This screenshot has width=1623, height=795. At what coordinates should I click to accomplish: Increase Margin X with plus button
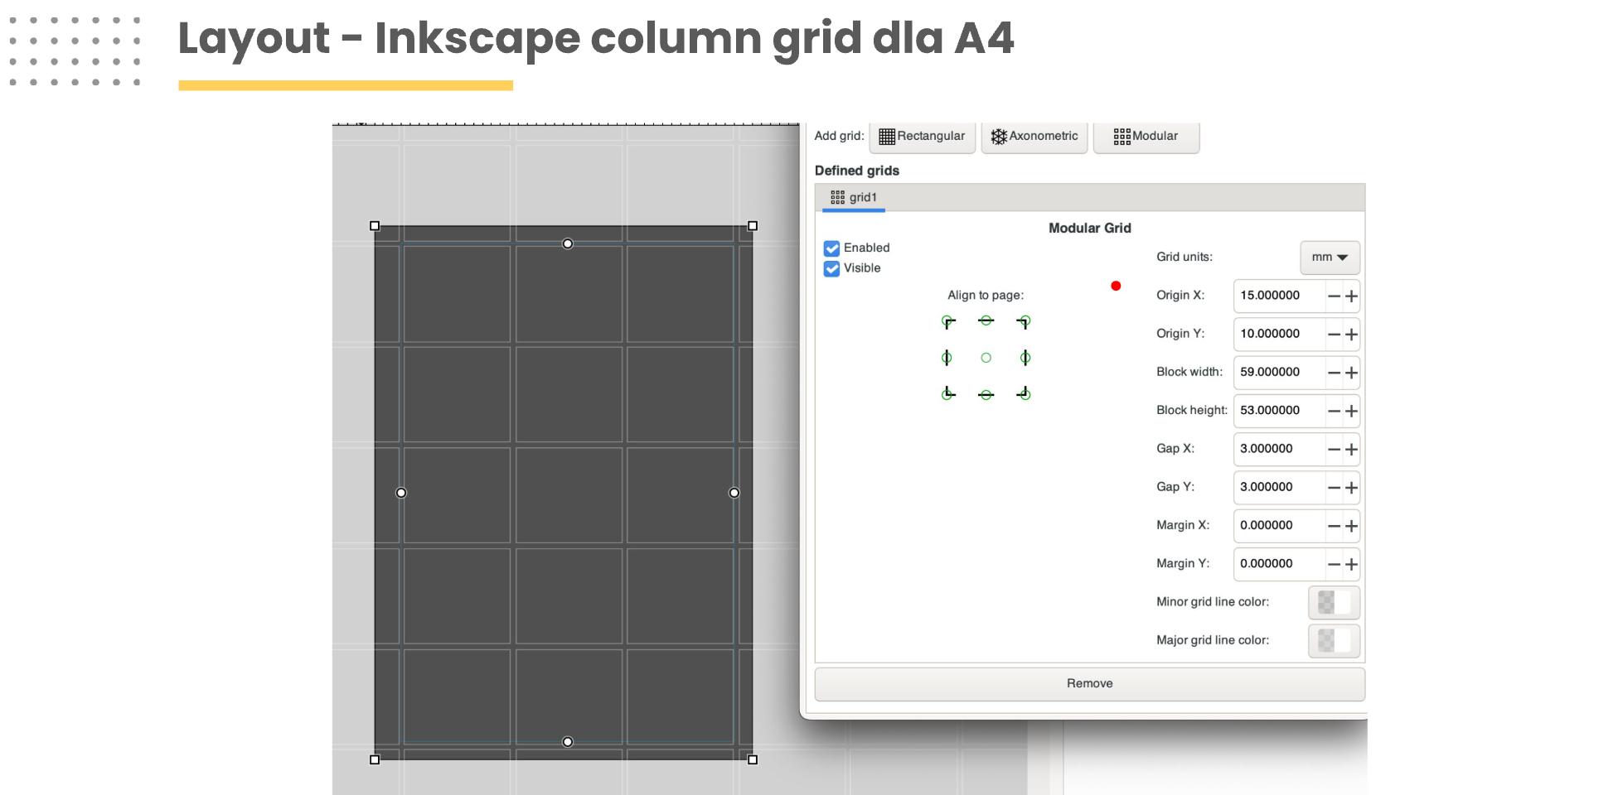coord(1351,526)
